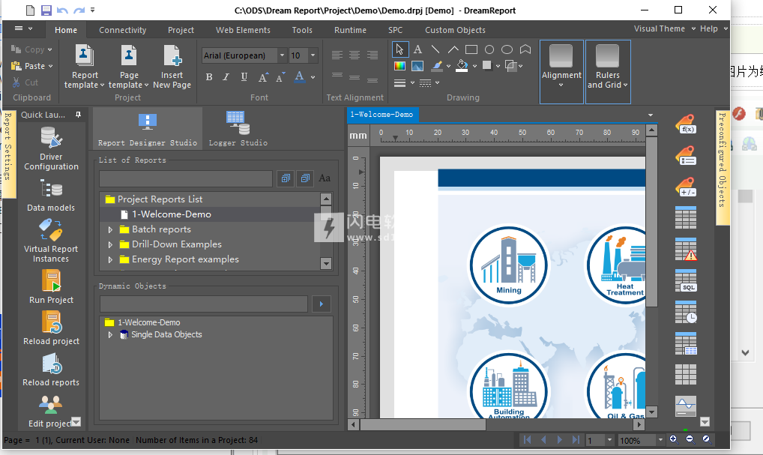
Task: Toggle Underline formatting
Action: (x=244, y=77)
